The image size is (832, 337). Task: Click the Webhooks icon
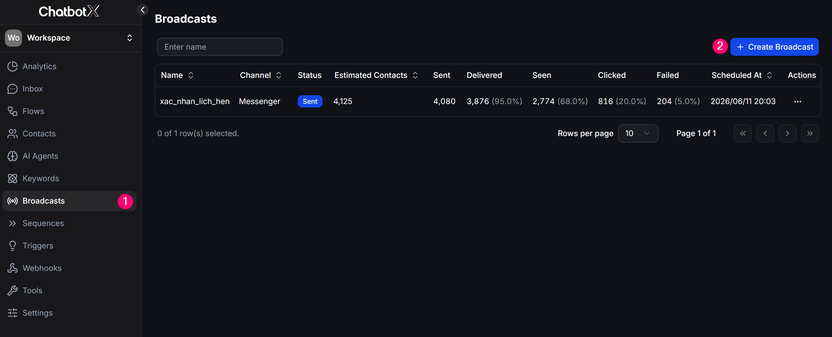12,268
